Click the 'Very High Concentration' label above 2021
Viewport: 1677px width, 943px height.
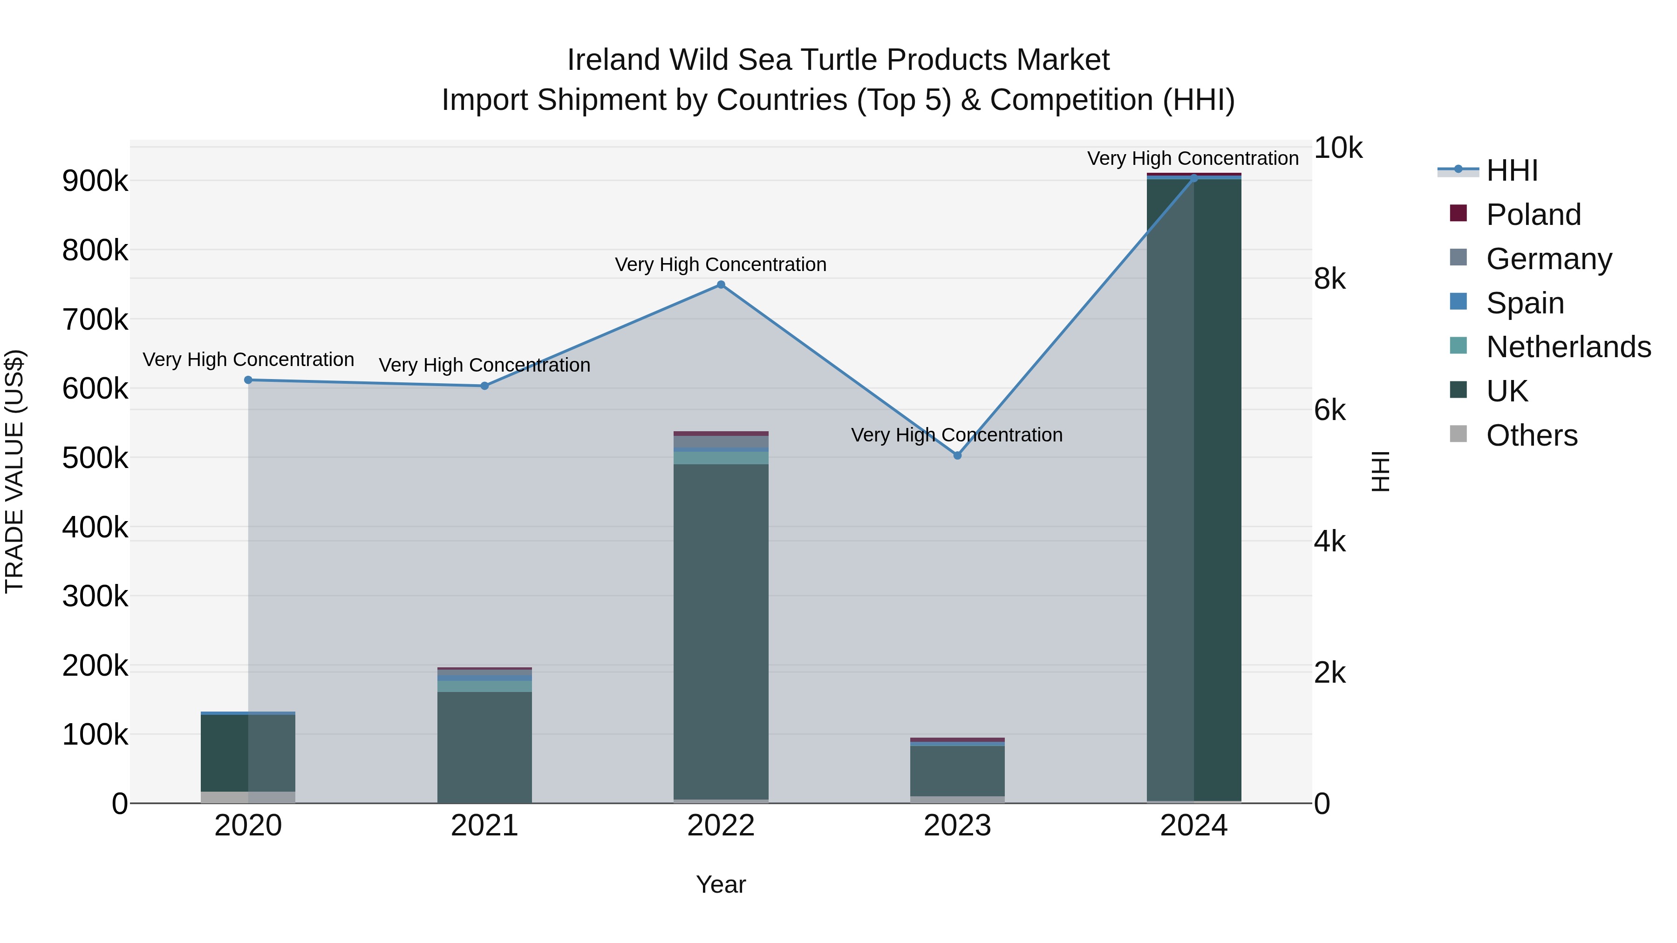point(484,365)
